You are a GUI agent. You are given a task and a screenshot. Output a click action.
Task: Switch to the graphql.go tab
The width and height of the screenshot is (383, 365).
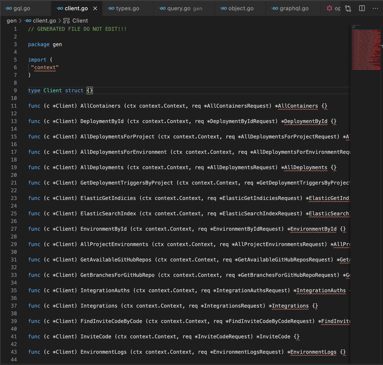(x=294, y=8)
